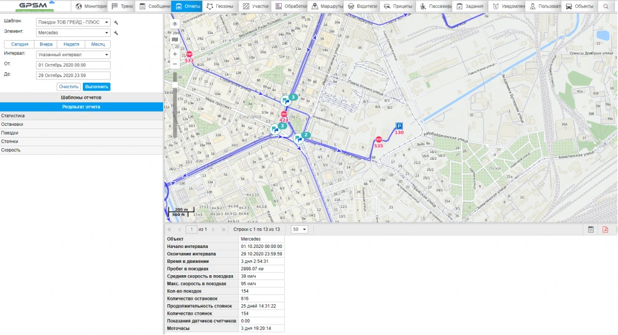The width and height of the screenshot is (618, 335).
Task: Open the Скорость report row
Action: tap(81, 150)
